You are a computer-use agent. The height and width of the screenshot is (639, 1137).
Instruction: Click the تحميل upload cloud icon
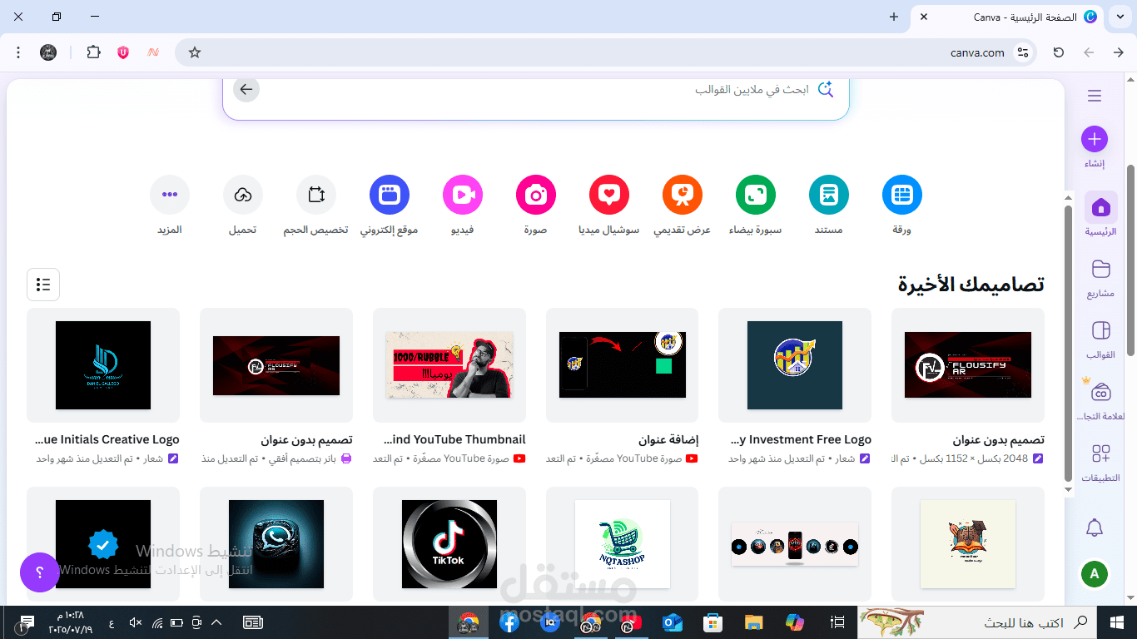[243, 196]
